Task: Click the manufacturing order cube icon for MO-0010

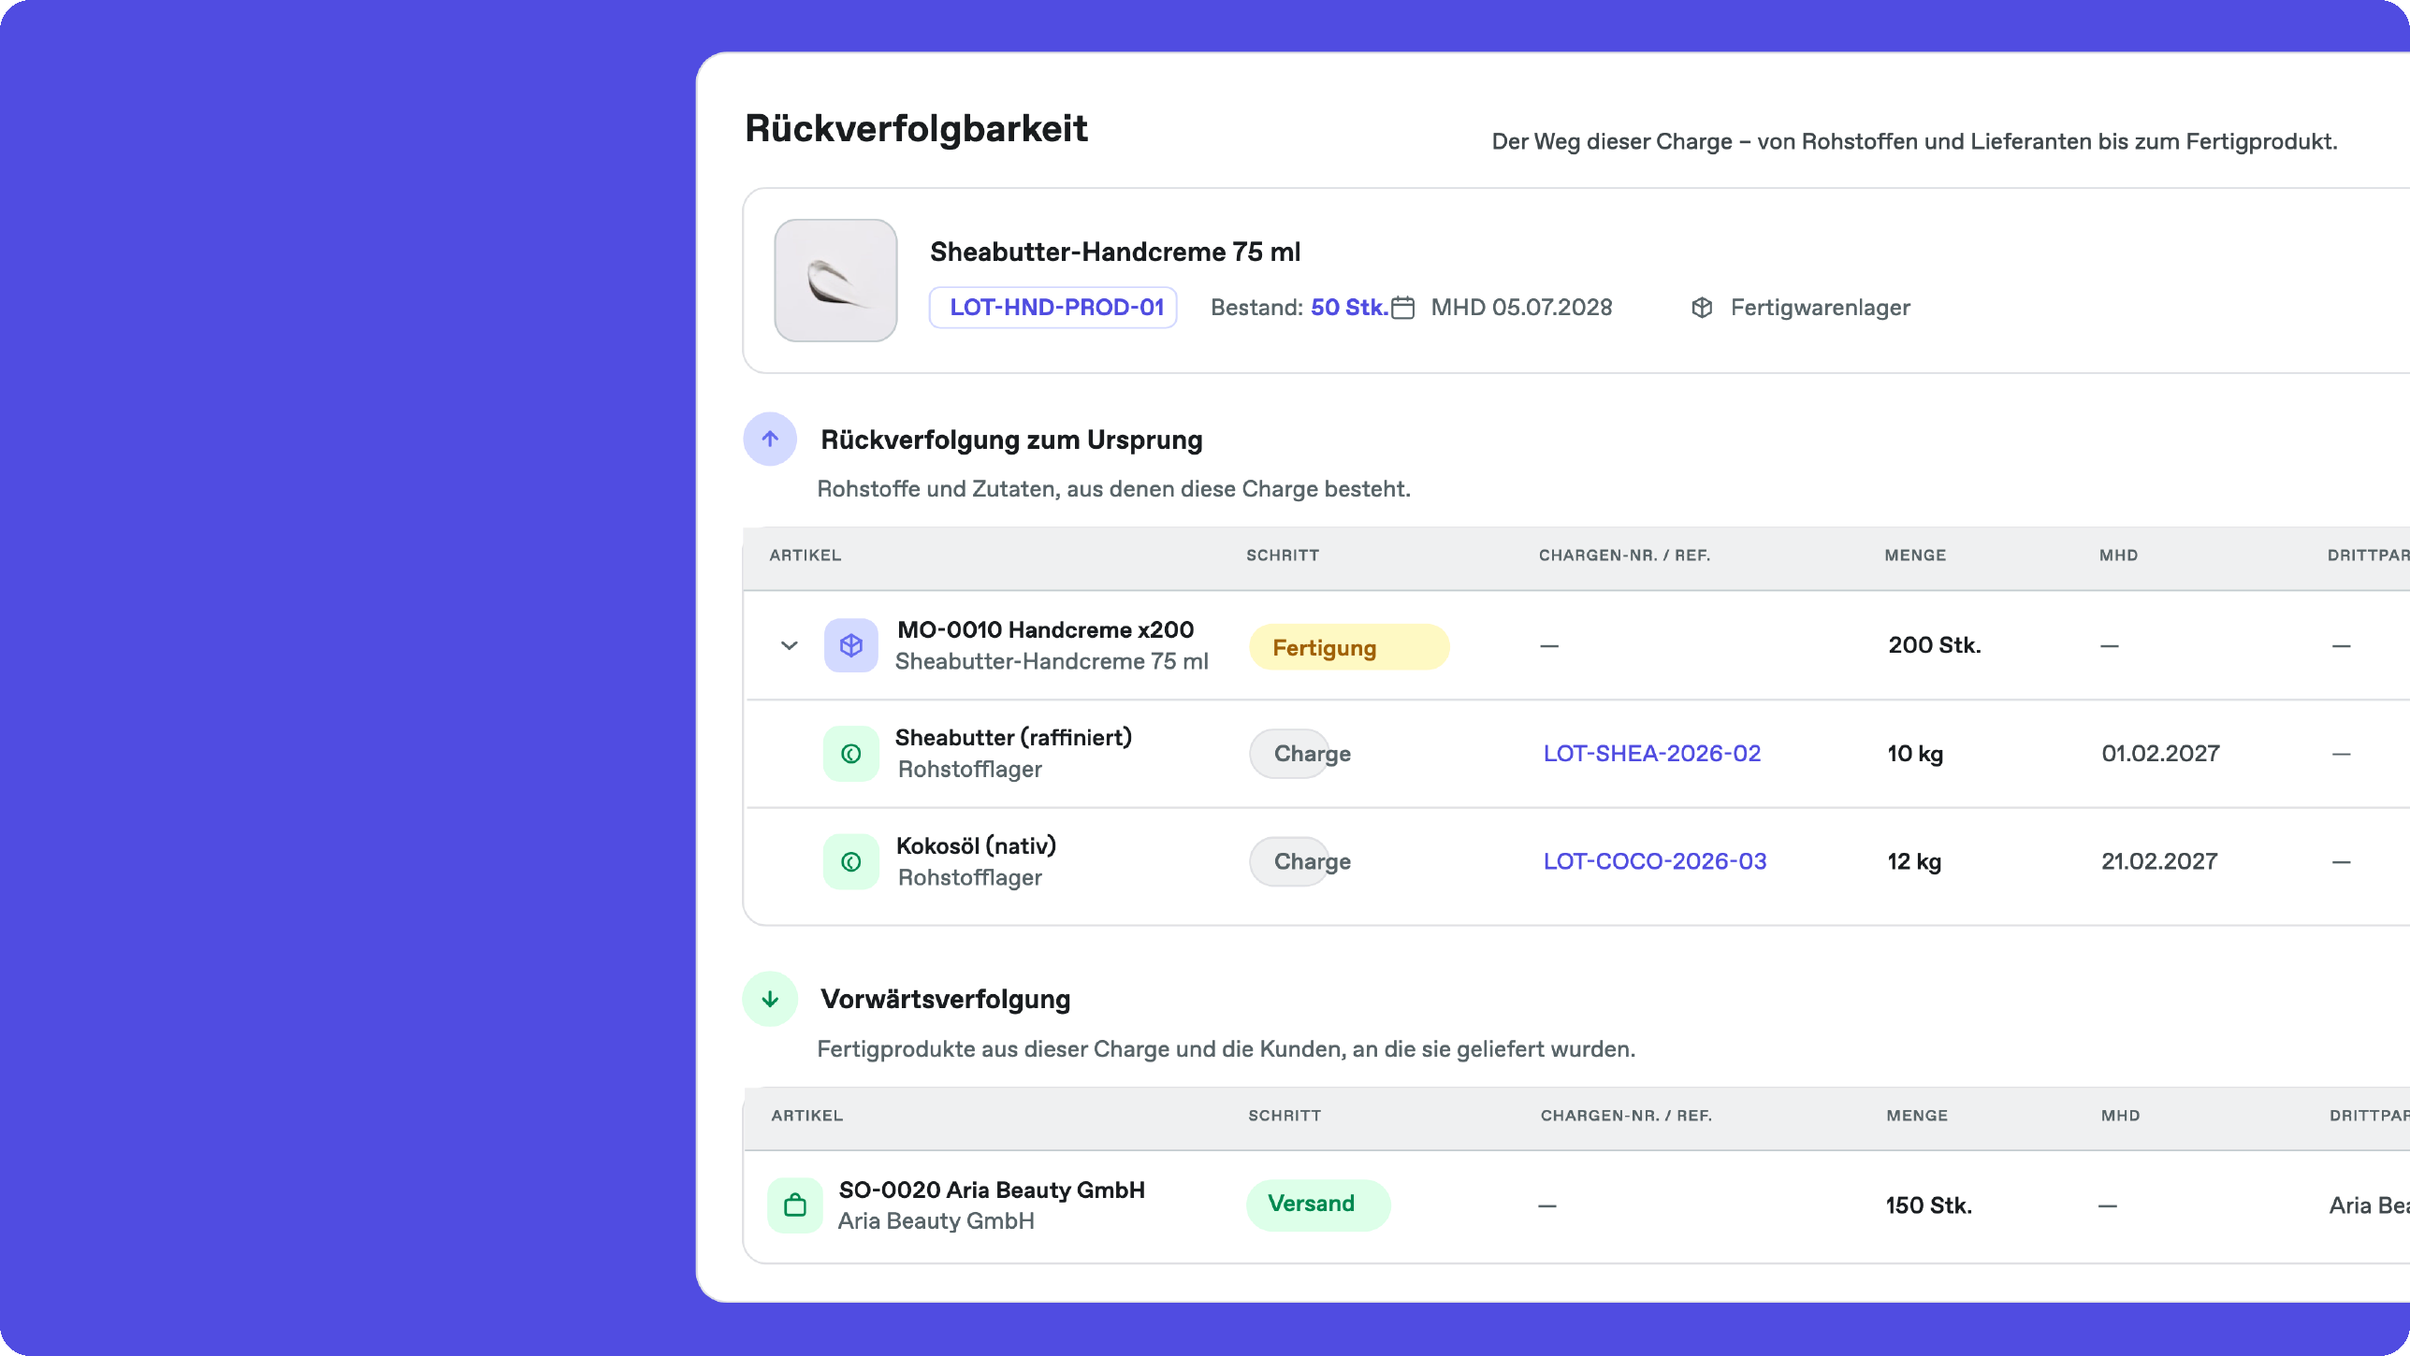Action: (x=851, y=645)
